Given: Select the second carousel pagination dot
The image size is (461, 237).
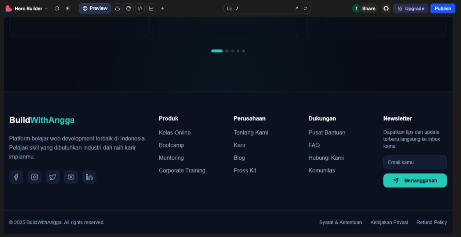Looking at the screenshot, I should pos(227,51).
